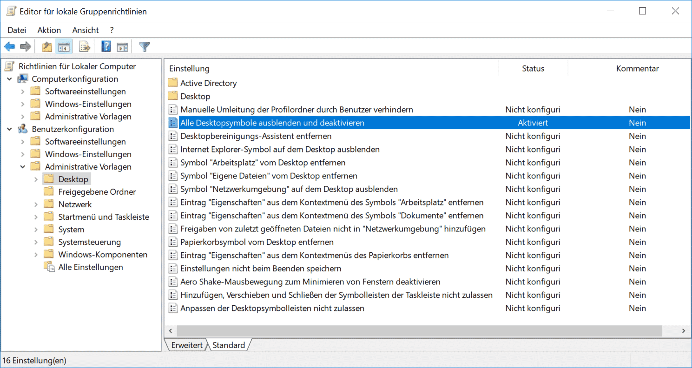Click the Freigegebene Ordner folder icon
Screen dimensions: 692x368
49,192
